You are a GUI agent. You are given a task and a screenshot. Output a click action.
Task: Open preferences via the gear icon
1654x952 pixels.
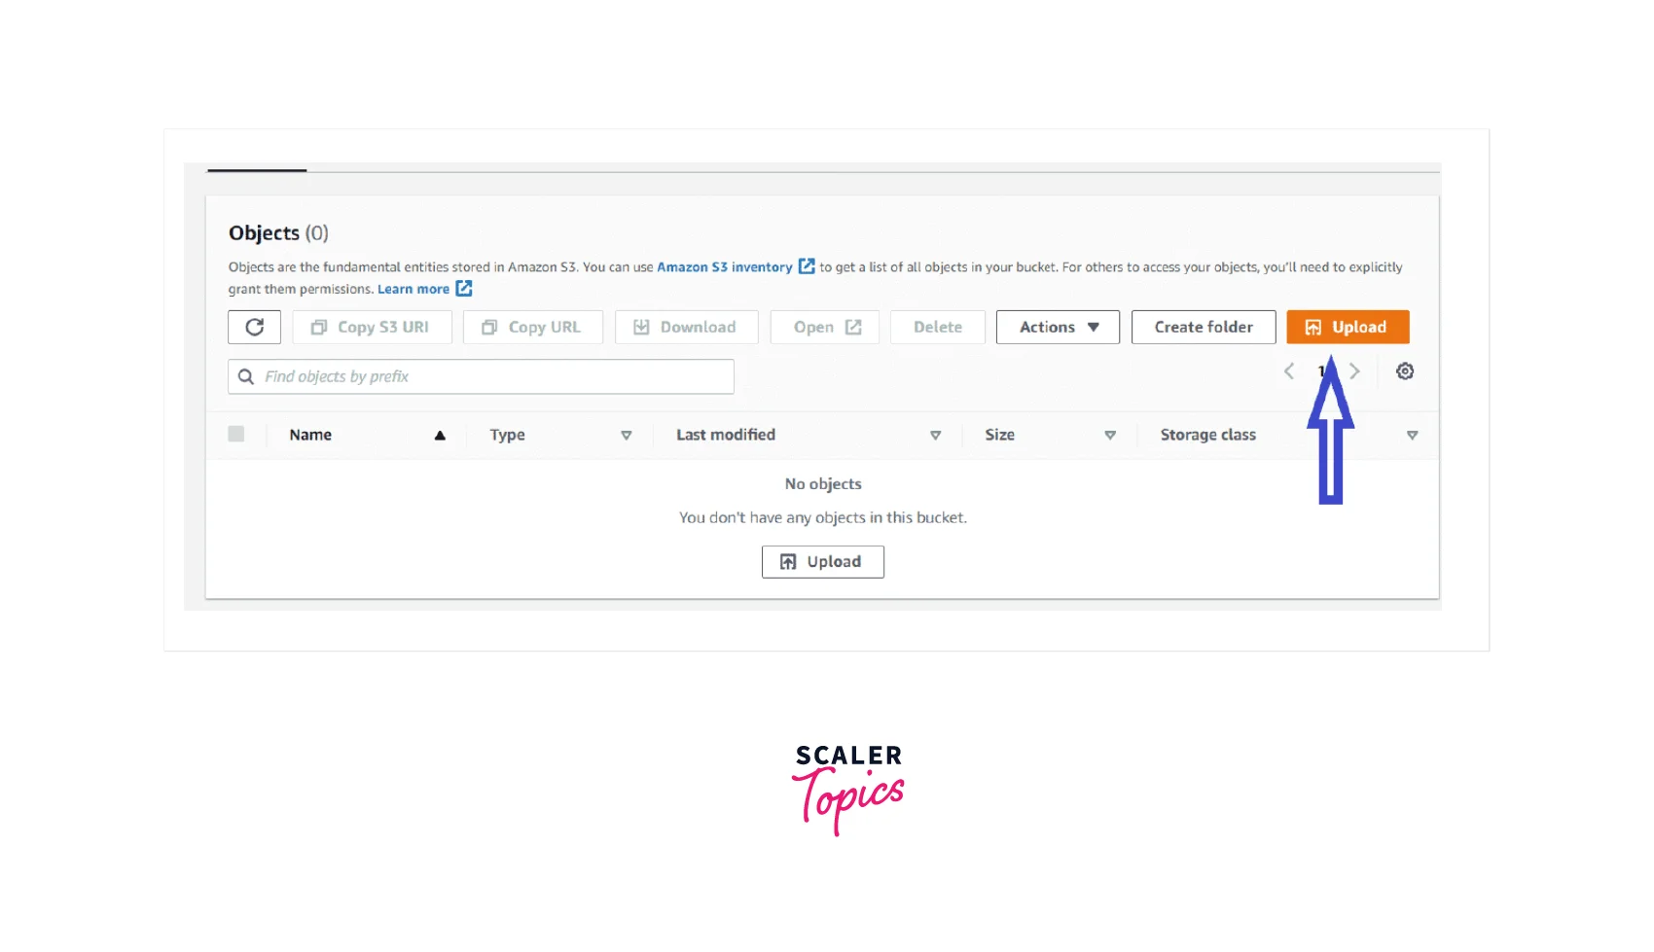pyautogui.click(x=1404, y=371)
